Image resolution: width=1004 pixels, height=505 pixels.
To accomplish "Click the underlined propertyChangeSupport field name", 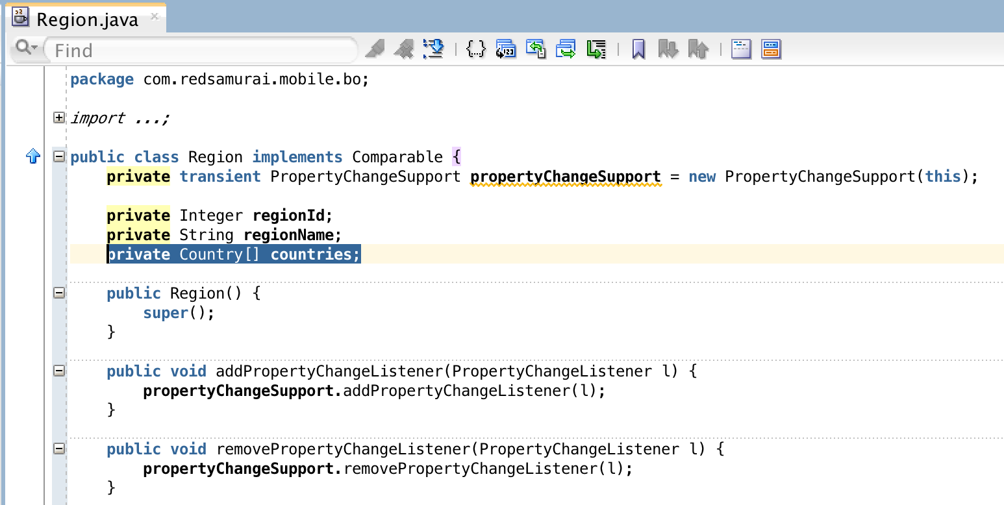I will [x=566, y=177].
